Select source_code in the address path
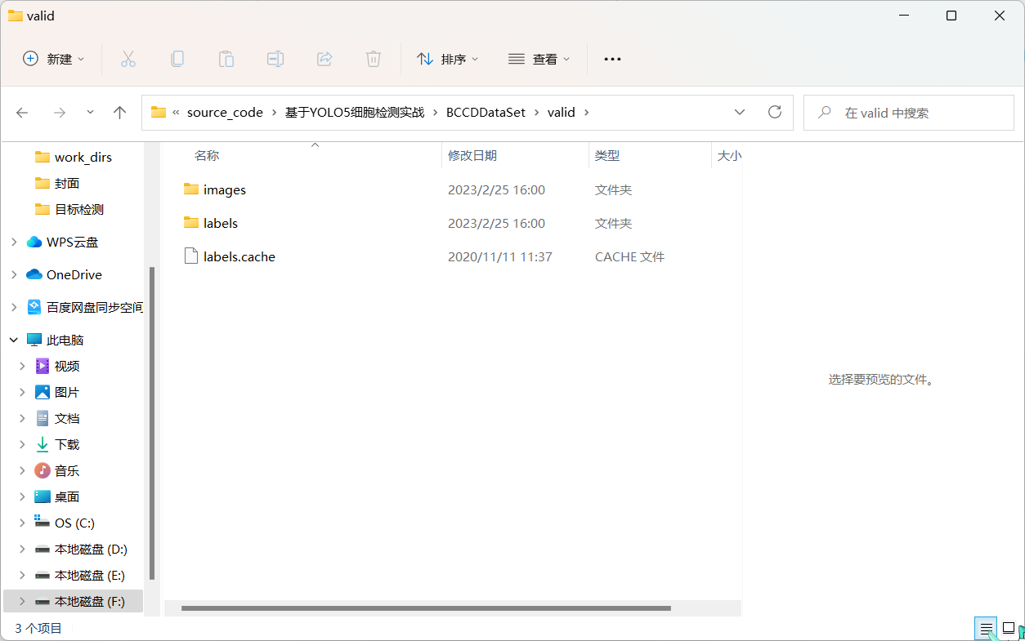 pos(225,113)
